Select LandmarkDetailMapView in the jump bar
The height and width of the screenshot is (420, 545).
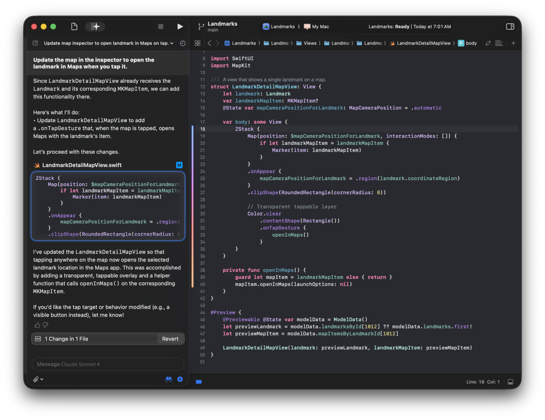[423, 43]
